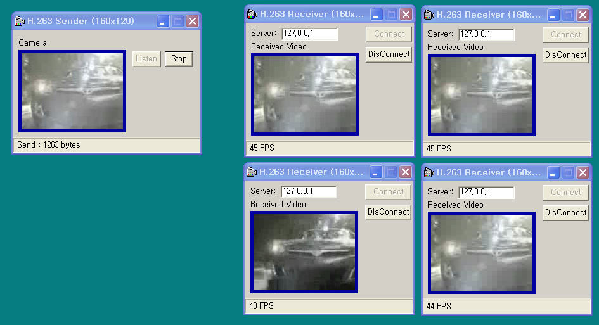The image size is (599, 325).
Task: Hit DisConnect in the receiver showing 44 FPS
Action: (x=565, y=213)
